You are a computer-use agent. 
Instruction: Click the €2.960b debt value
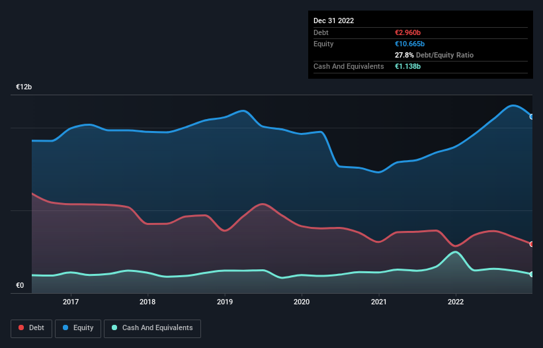407,32
